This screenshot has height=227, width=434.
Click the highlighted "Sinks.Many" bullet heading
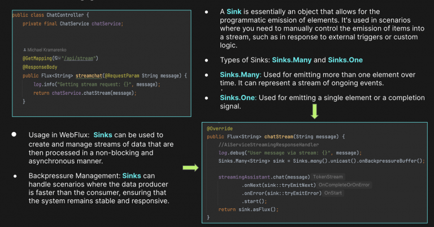point(240,75)
